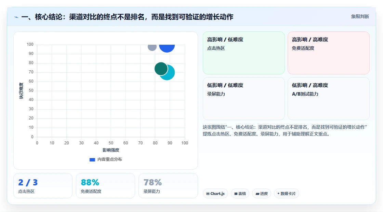This screenshot has height=212, width=383.
Task: Click the 象限判断 label in the header
Action: pos(360,17)
